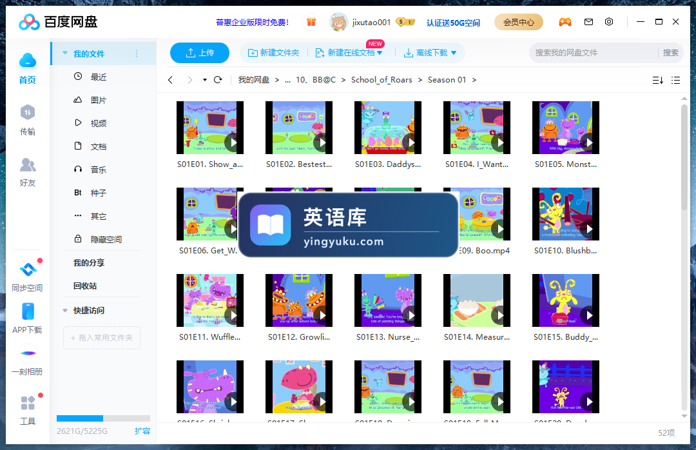This screenshot has height=450, width=696.
Task: Click 扩容 to expand storage
Action: 142,431
